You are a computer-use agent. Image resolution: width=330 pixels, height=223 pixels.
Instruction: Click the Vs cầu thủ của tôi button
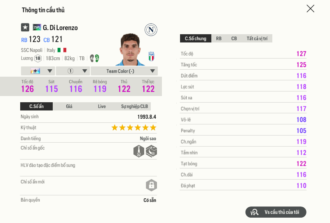click(276, 212)
